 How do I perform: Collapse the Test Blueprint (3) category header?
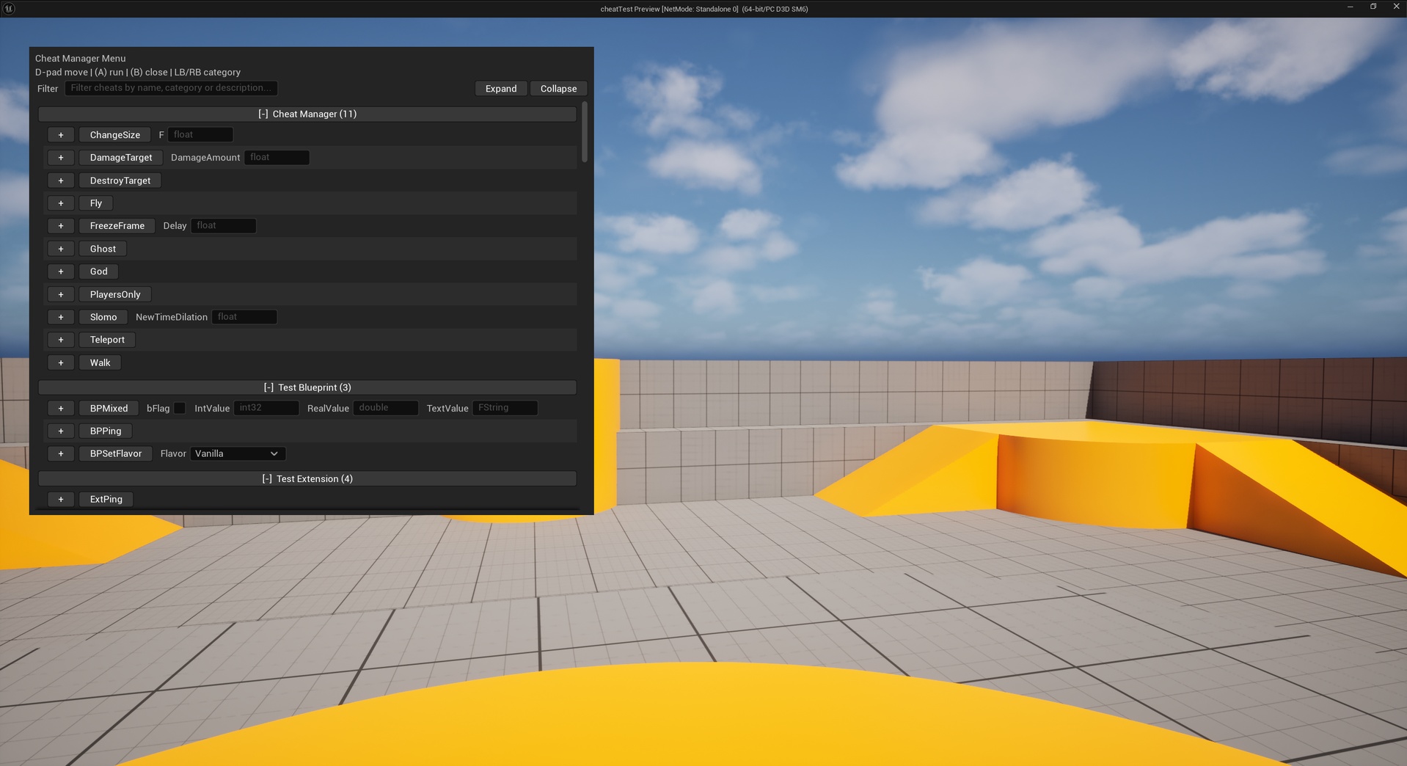click(307, 387)
